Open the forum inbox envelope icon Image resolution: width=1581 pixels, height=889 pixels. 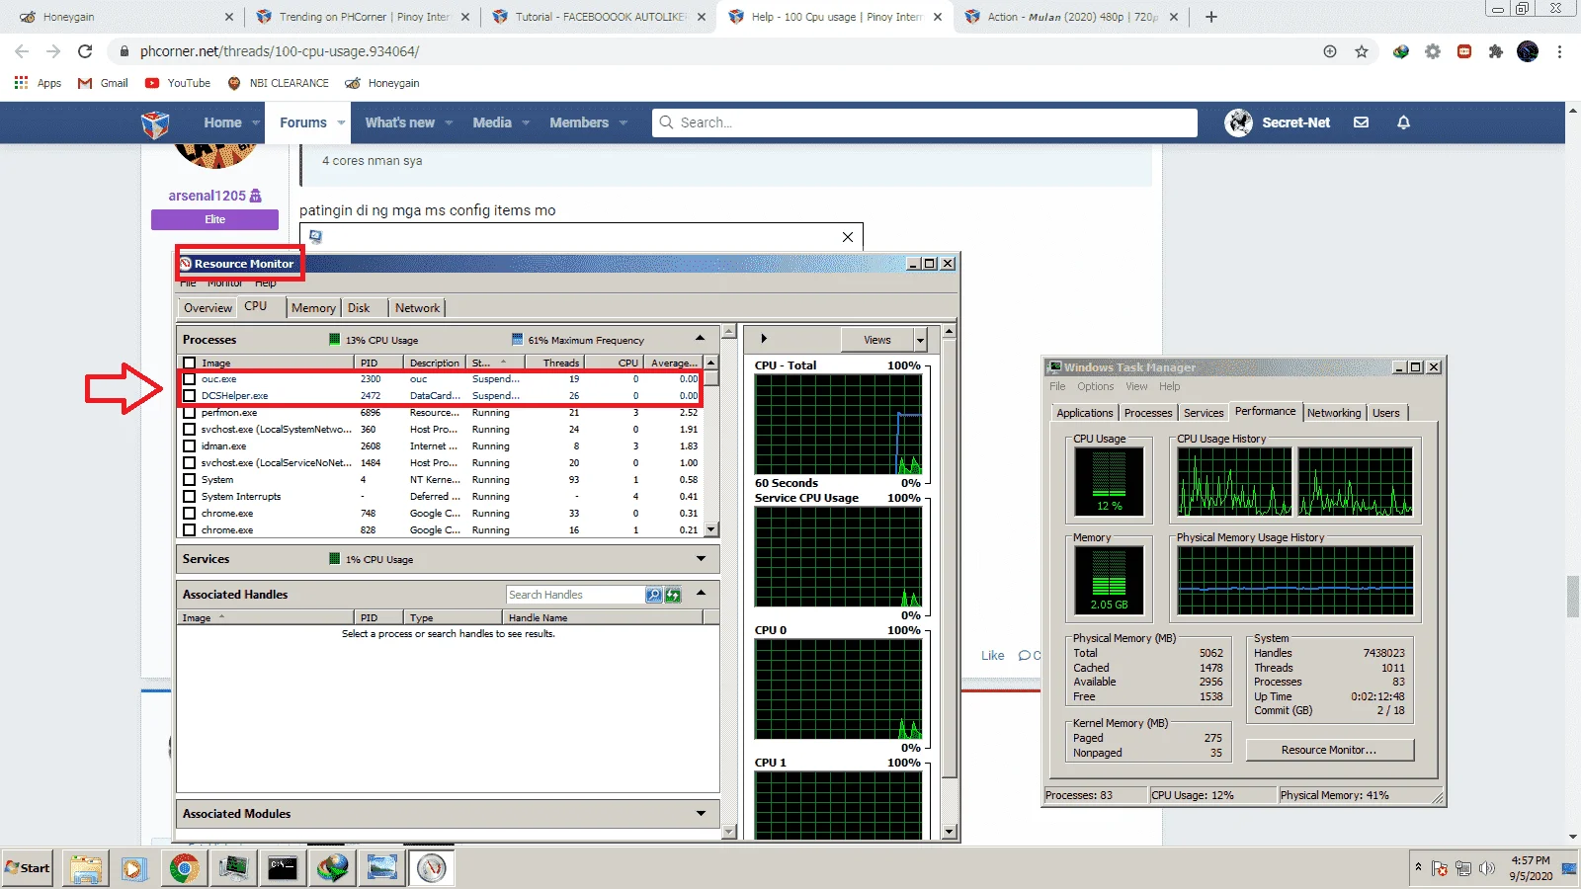(x=1361, y=122)
